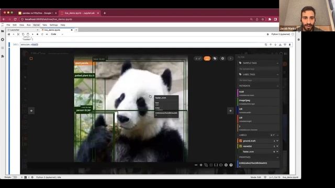The width and height of the screenshot is (335, 188).
Task: Open file browser in left sidebar
Action: [x=3, y=31]
